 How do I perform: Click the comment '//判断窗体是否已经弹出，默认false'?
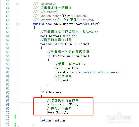(69, 32)
